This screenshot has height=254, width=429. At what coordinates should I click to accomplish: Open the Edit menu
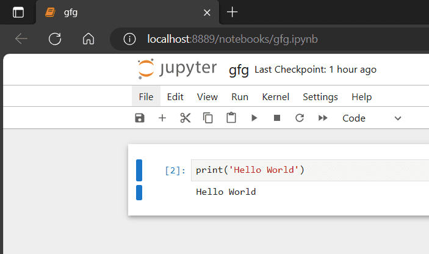pyautogui.click(x=175, y=97)
